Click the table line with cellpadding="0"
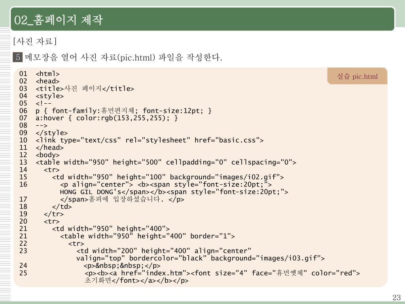This screenshot has height=304, width=405. (166, 162)
